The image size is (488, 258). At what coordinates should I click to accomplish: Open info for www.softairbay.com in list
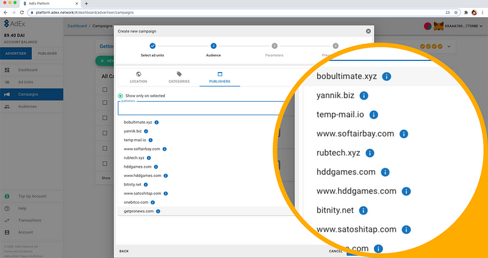tap(165, 149)
